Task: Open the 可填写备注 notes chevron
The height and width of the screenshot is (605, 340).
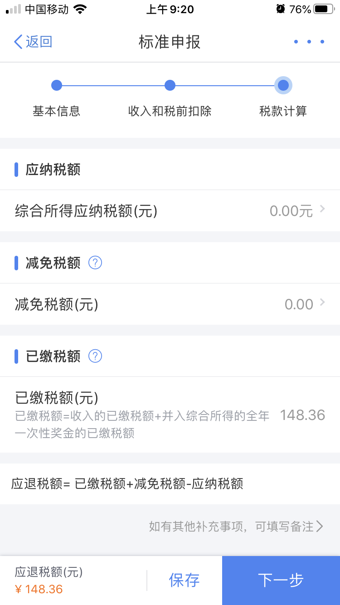Action: pos(320,526)
